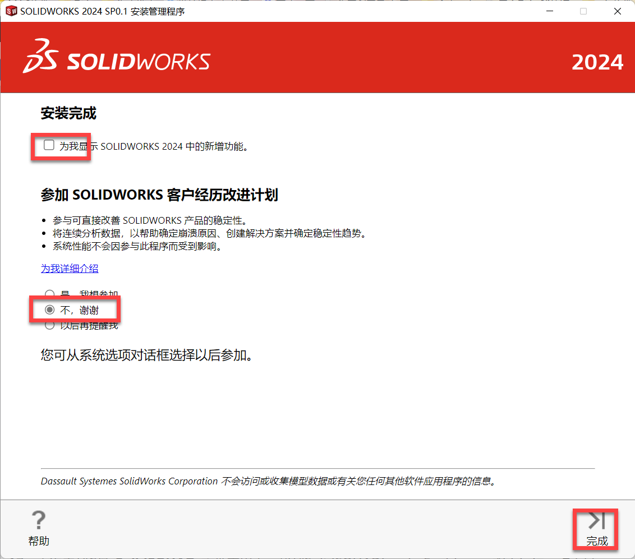The width and height of the screenshot is (635, 559).
Task: Click the '完成' button label
Action: pos(597,541)
